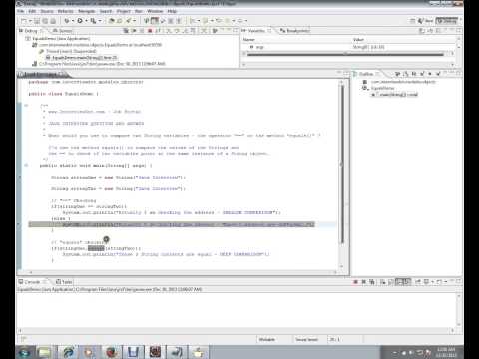The height and width of the screenshot is (359, 479).
Task: Click the External Tools toolbar icon
Action: (93, 21)
